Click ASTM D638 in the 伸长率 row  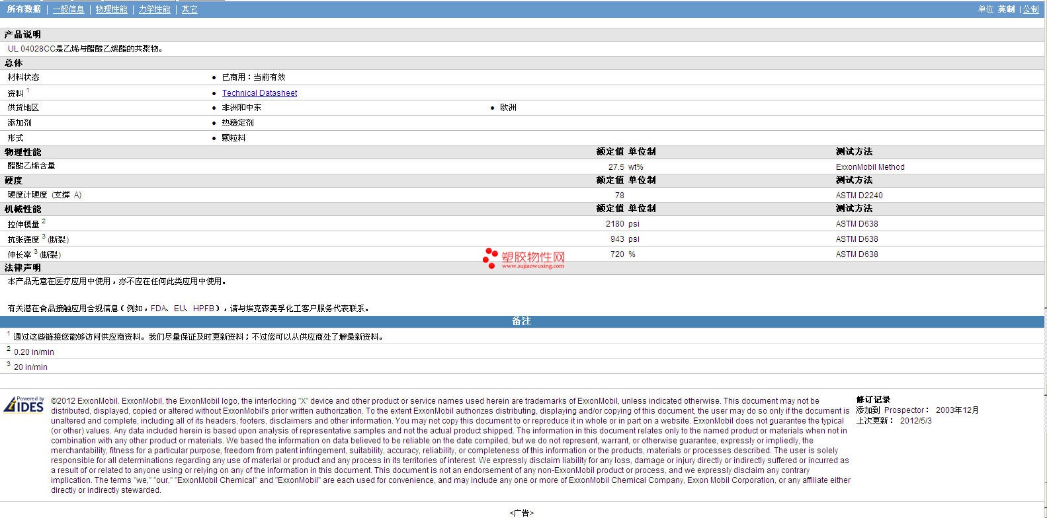pyautogui.click(x=857, y=254)
